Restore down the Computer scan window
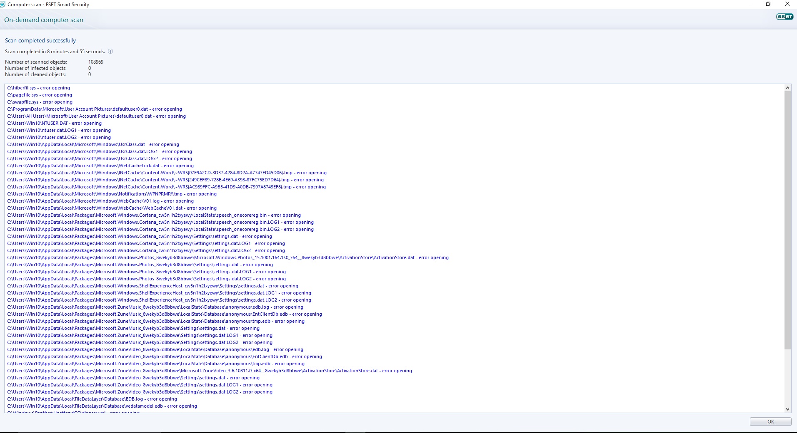 pyautogui.click(x=768, y=4)
